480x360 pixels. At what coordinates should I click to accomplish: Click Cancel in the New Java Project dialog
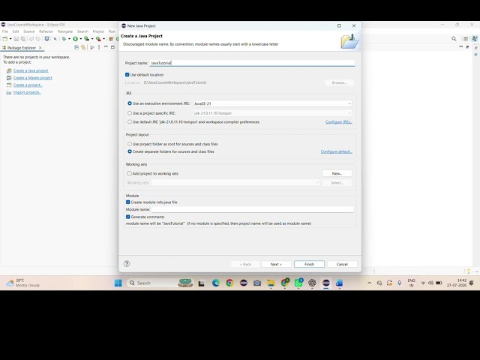coord(342,264)
